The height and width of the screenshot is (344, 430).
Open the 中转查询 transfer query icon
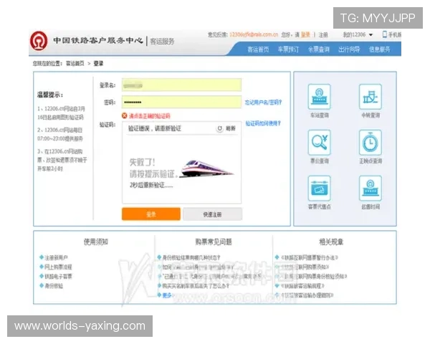371,97
